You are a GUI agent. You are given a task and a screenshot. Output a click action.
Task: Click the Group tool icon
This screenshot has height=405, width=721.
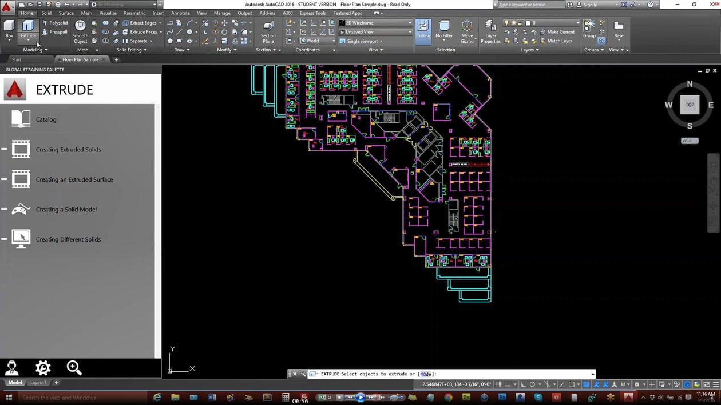click(x=589, y=29)
